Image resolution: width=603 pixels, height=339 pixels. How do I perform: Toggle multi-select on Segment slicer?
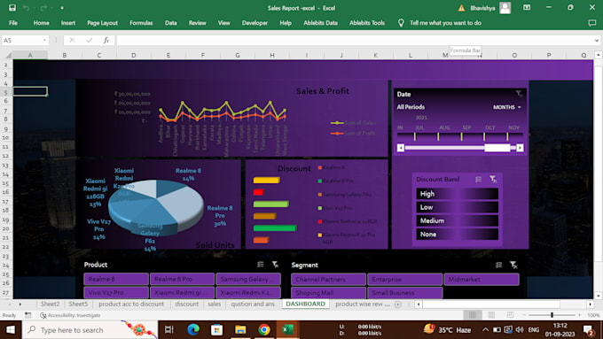point(498,265)
